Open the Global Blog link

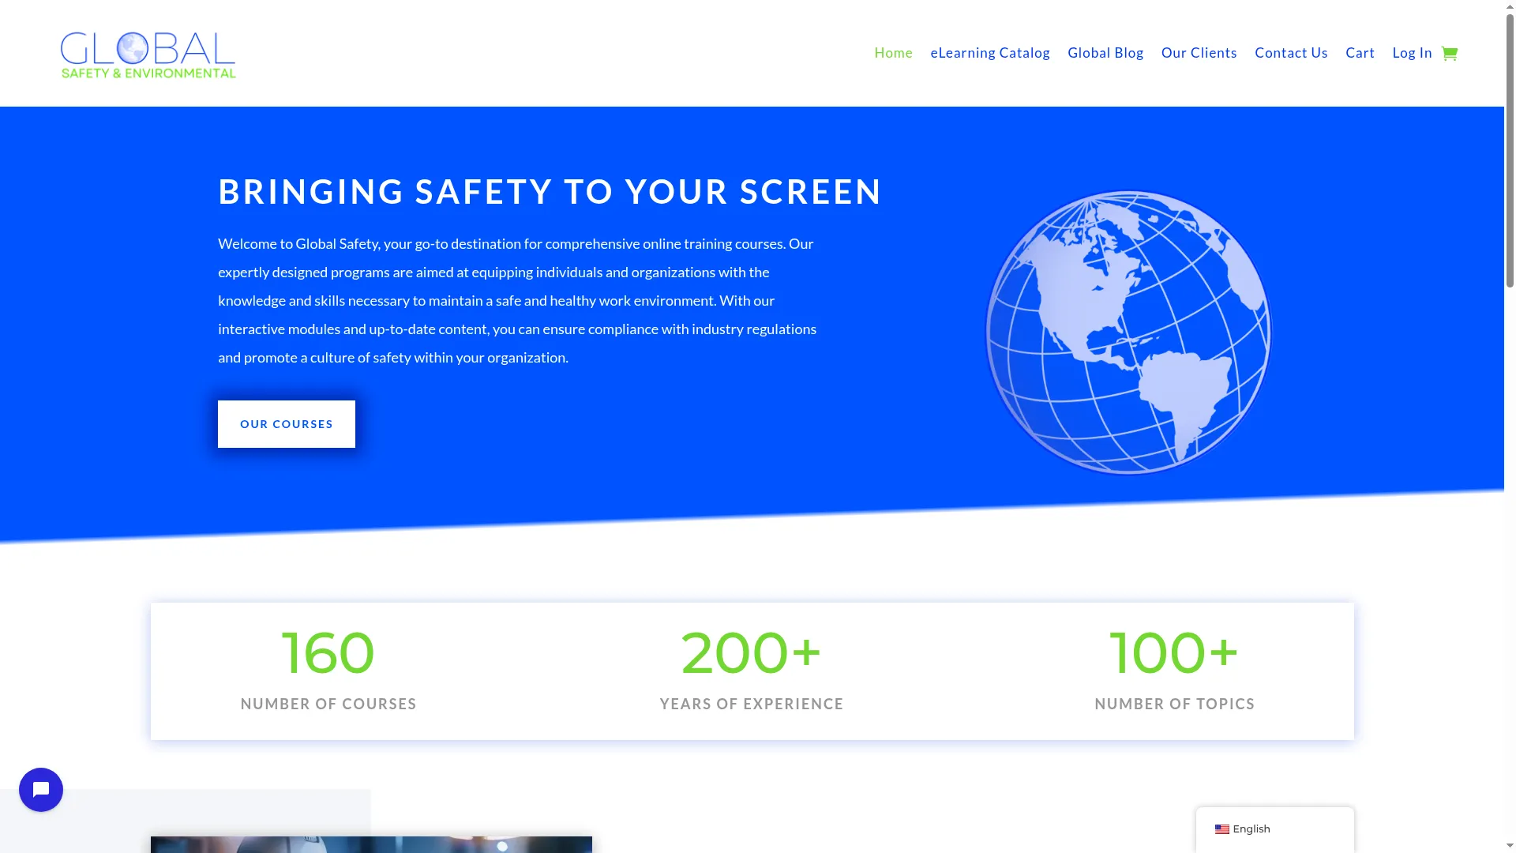coord(1105,53)
